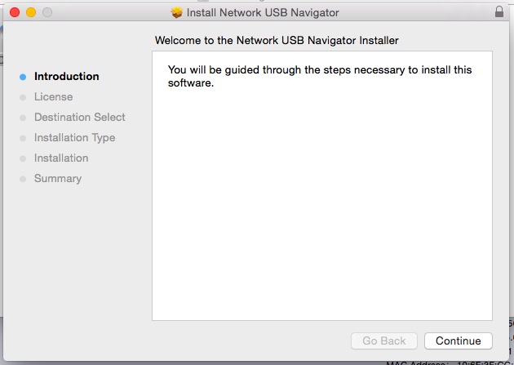
Task: Select the Introduction step in sidebar
Action: click(67, 77)
